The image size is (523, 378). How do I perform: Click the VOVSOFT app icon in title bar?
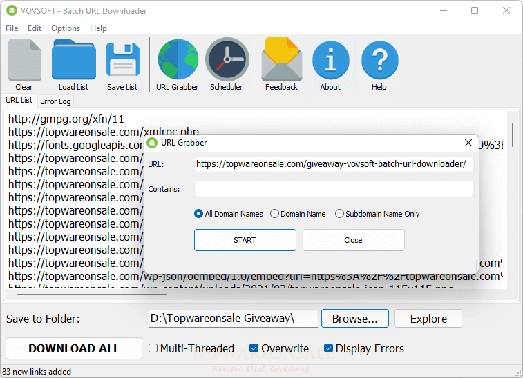tap(12, 10)
